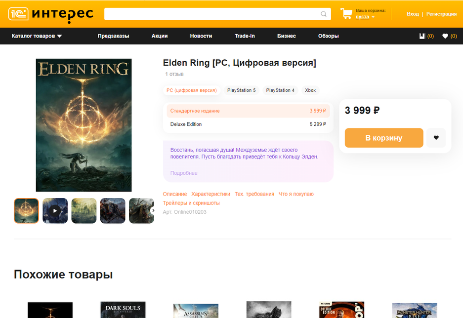Expand the cart status 'пуста' dropdown
This screenshot has width=463, height=318.
365,17
